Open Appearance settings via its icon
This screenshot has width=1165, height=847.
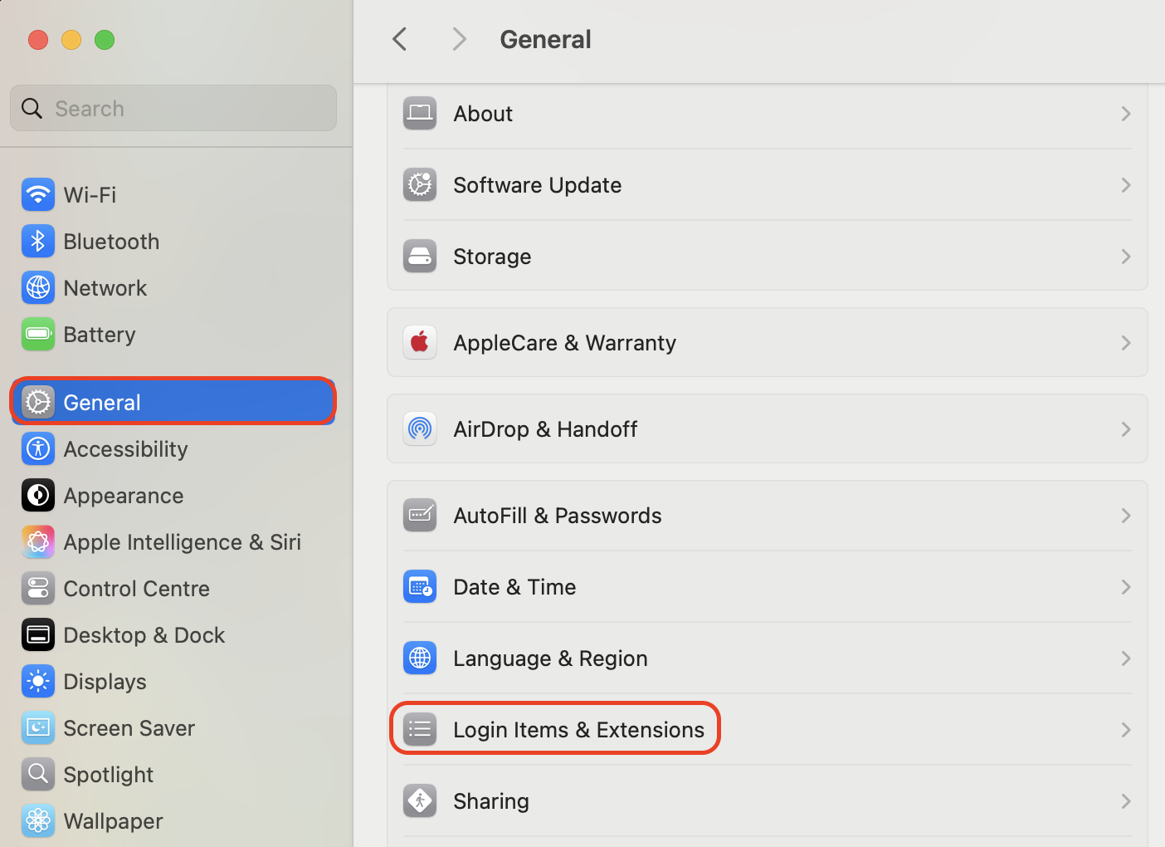click(38, 495)
